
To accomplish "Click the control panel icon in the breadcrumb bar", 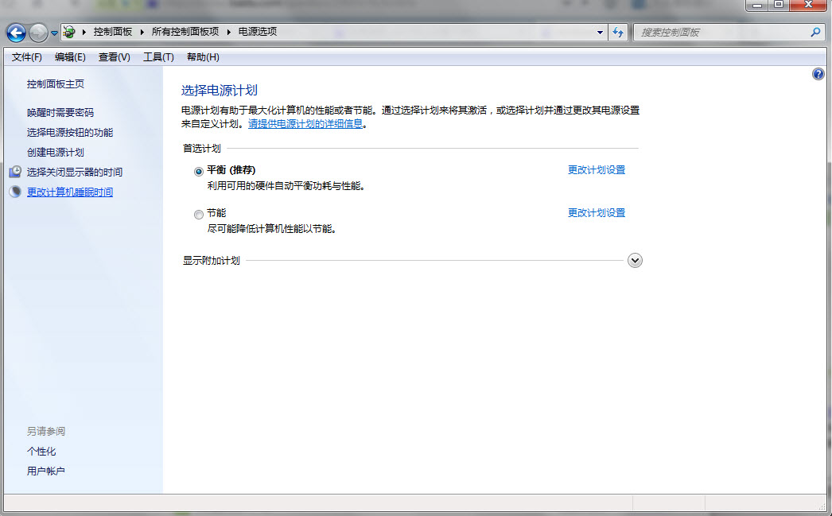I will (x=69, y=32).
